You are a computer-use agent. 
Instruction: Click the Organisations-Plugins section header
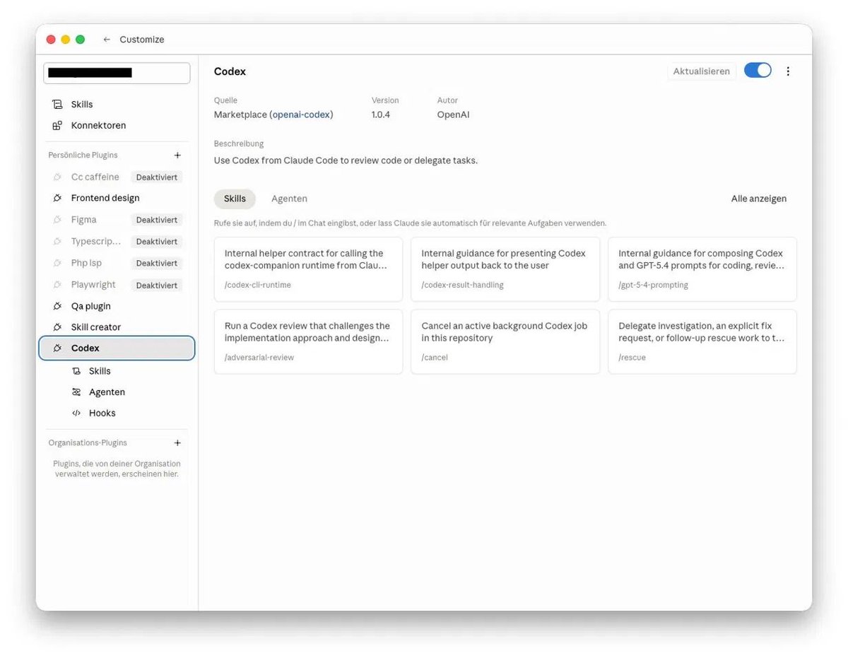[x=88, y=443]
